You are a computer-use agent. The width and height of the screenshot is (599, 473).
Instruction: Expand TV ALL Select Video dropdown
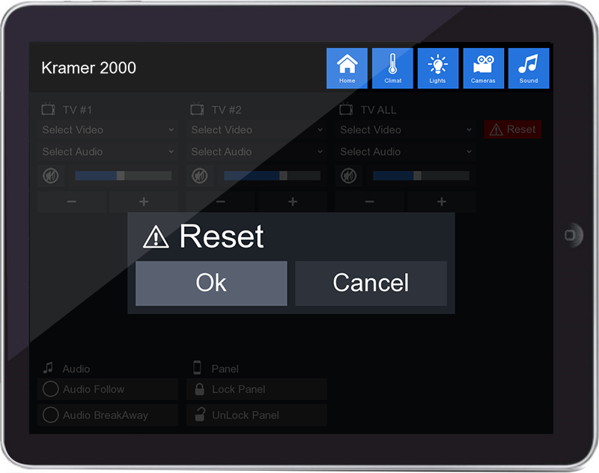point(405,129)
